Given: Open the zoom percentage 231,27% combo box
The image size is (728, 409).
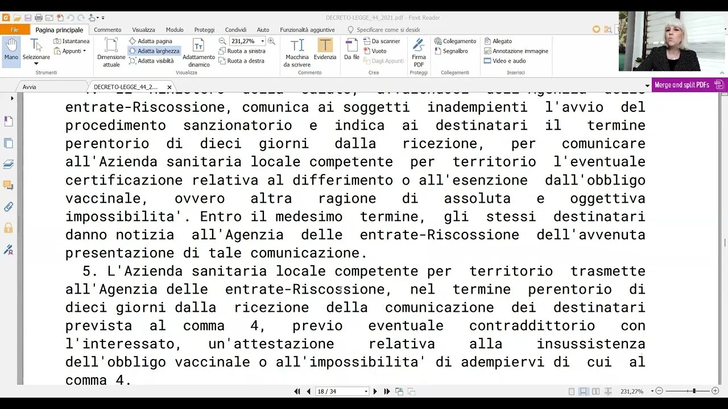Looking at the screenshot, I should point(247,41).
